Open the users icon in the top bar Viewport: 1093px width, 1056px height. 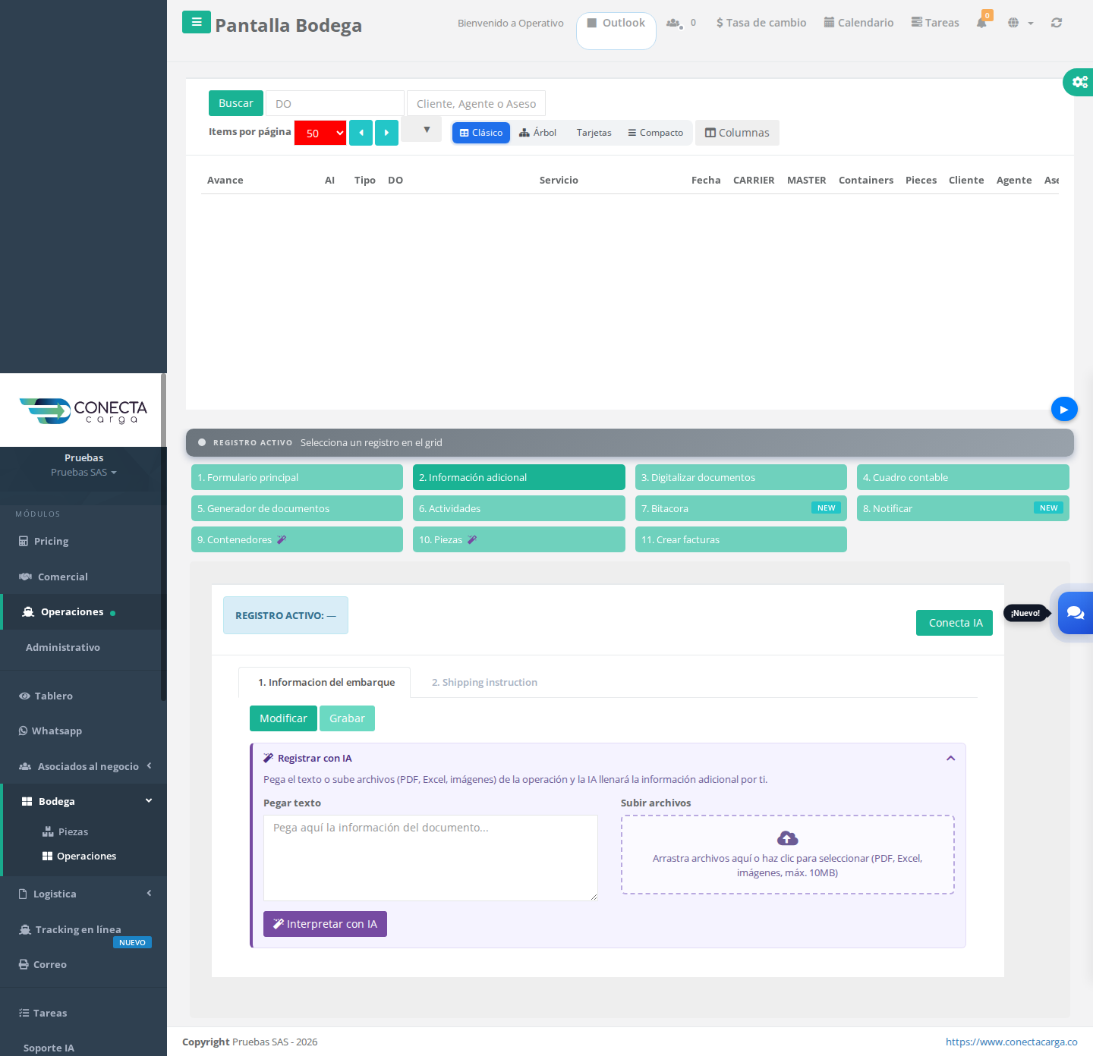tap(673, 23)
